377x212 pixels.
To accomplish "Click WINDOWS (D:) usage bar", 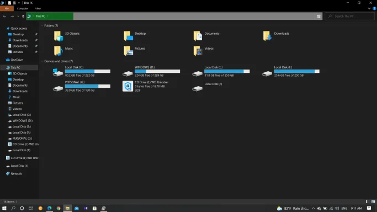I will (x=157, y=71).
